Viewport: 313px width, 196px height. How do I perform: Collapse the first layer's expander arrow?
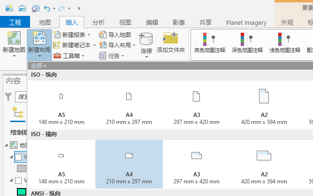(x=11, y=157)
